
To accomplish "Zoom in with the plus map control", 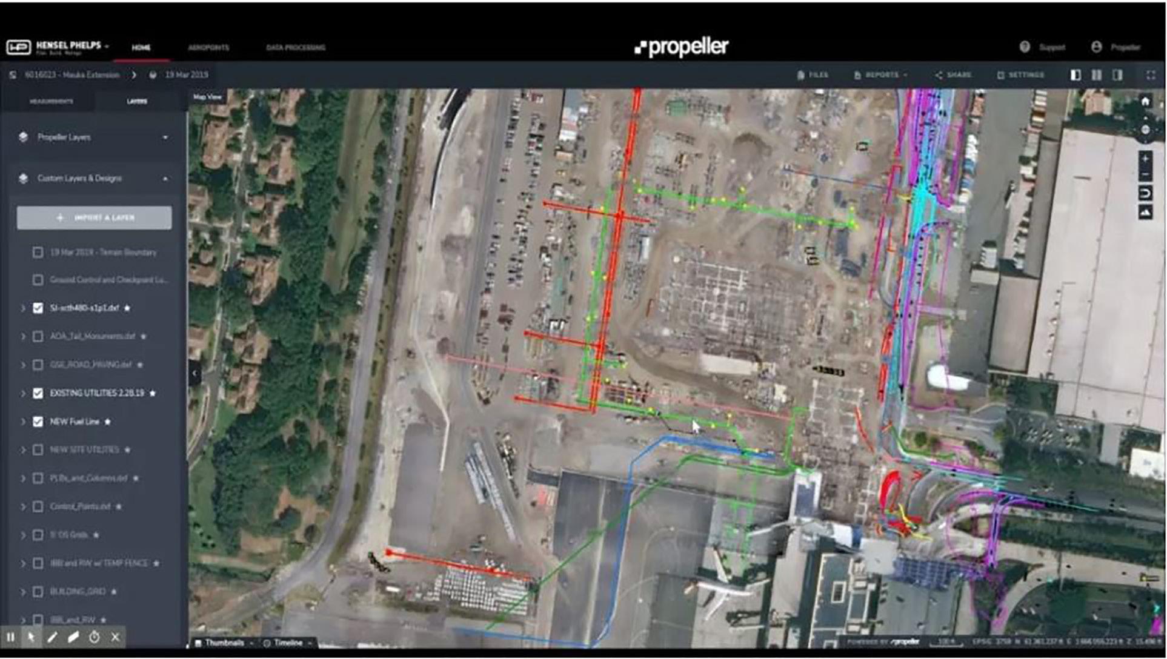I will point(1145,159).
